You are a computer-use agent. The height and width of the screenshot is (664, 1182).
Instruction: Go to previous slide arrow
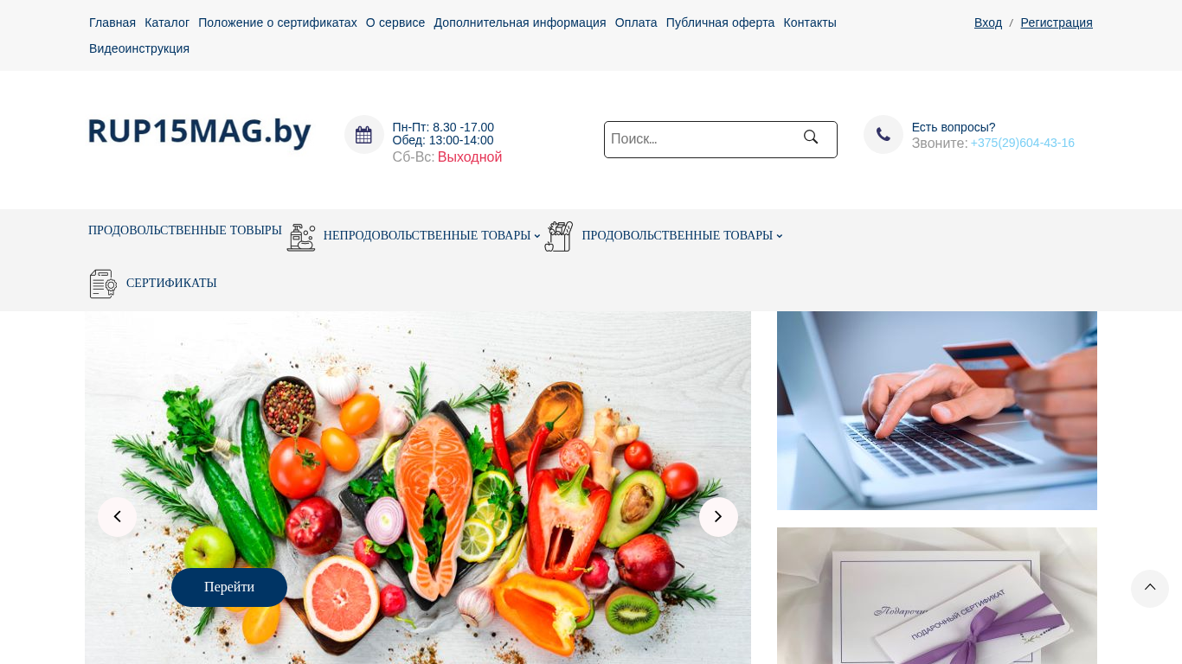(117, 517)
